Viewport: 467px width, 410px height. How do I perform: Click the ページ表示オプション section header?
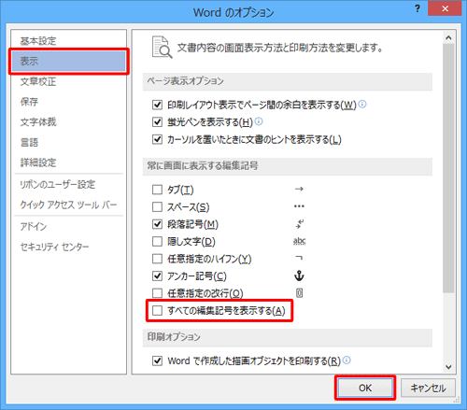coord(288,81)
